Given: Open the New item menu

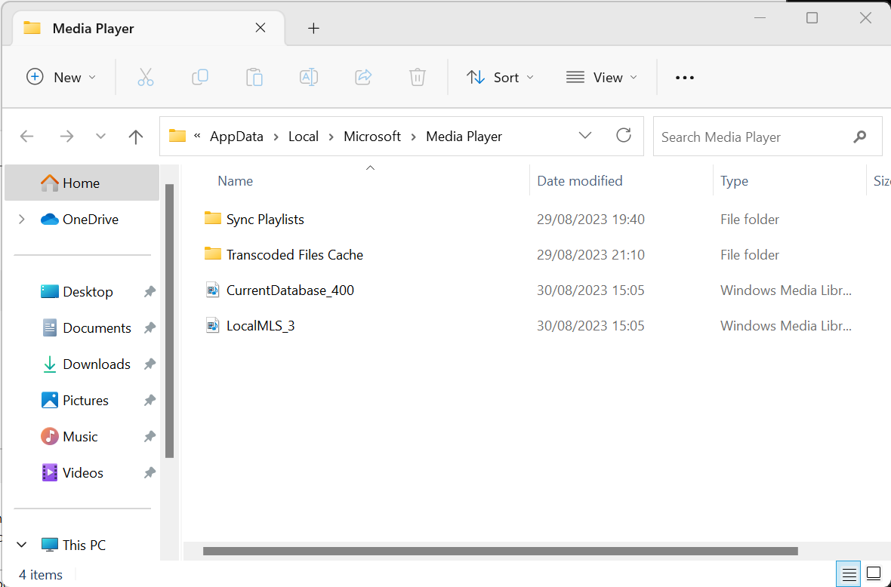Looking at the screenshot, I should pos(61,77).
